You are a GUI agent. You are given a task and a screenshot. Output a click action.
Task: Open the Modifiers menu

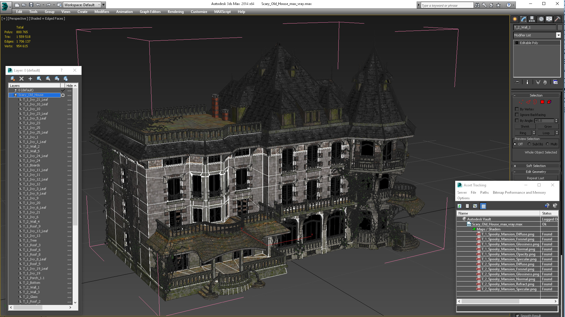102,12
